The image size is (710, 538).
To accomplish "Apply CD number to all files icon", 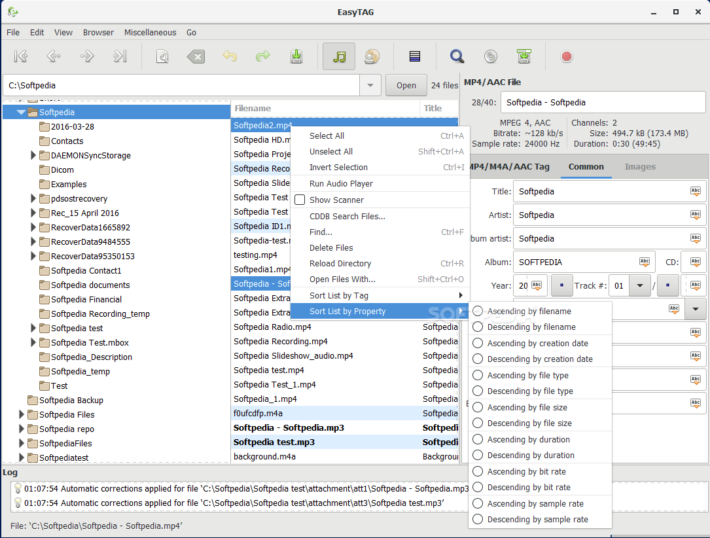I will (x=696, y=262).
